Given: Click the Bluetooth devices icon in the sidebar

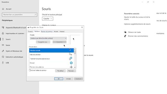Looking at the screenshot, I should [x=3, y=27].
